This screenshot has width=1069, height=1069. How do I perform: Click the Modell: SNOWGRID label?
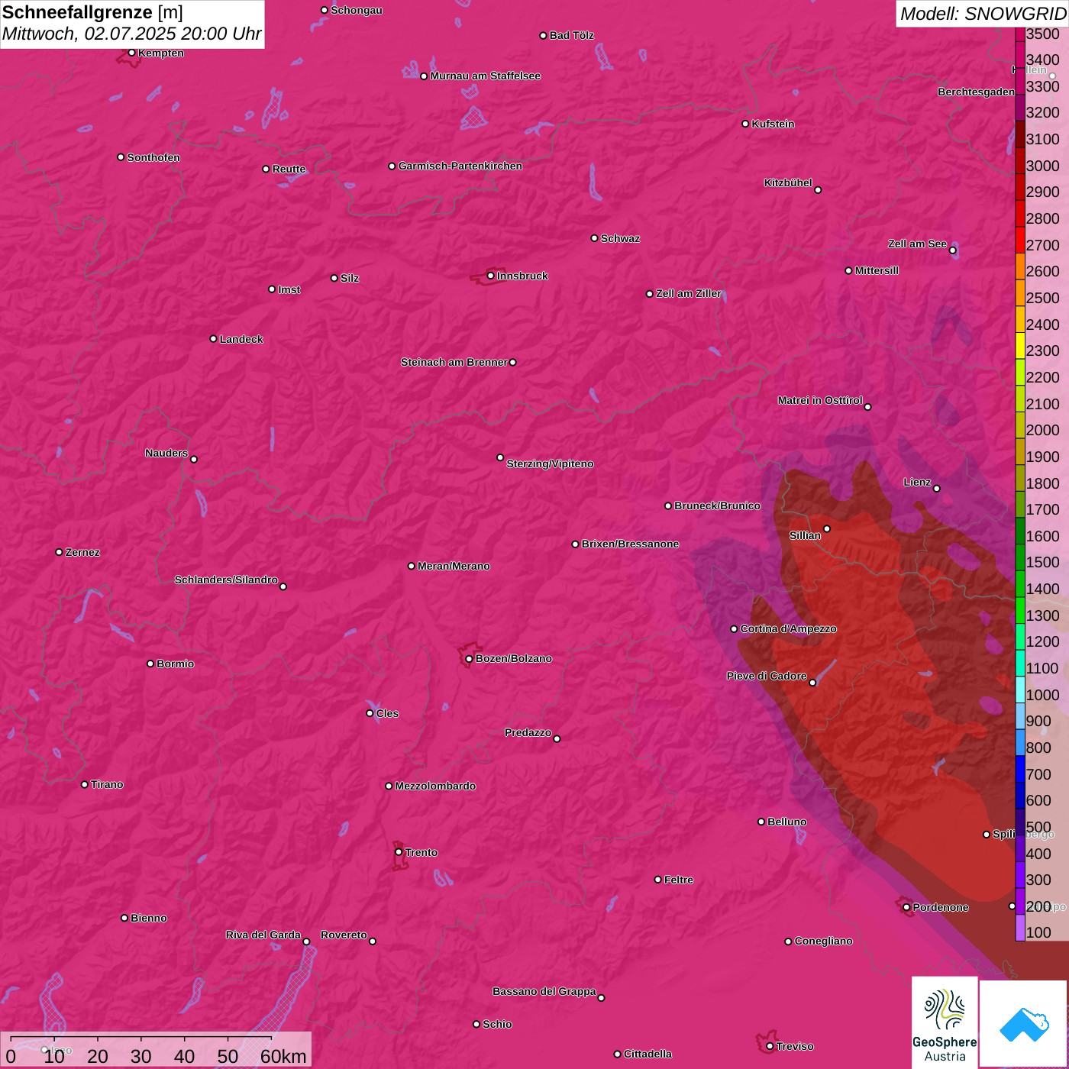click(983, 13)
